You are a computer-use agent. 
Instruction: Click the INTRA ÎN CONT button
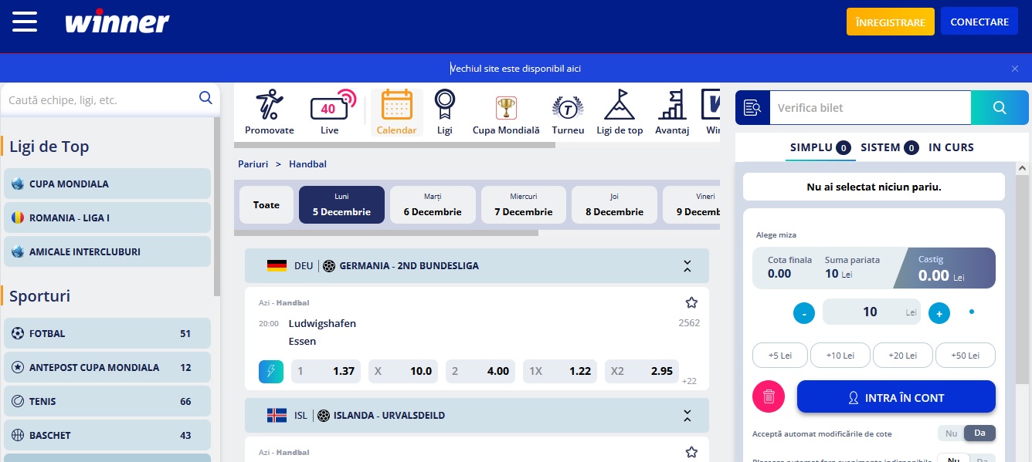[x=896, y=397]
